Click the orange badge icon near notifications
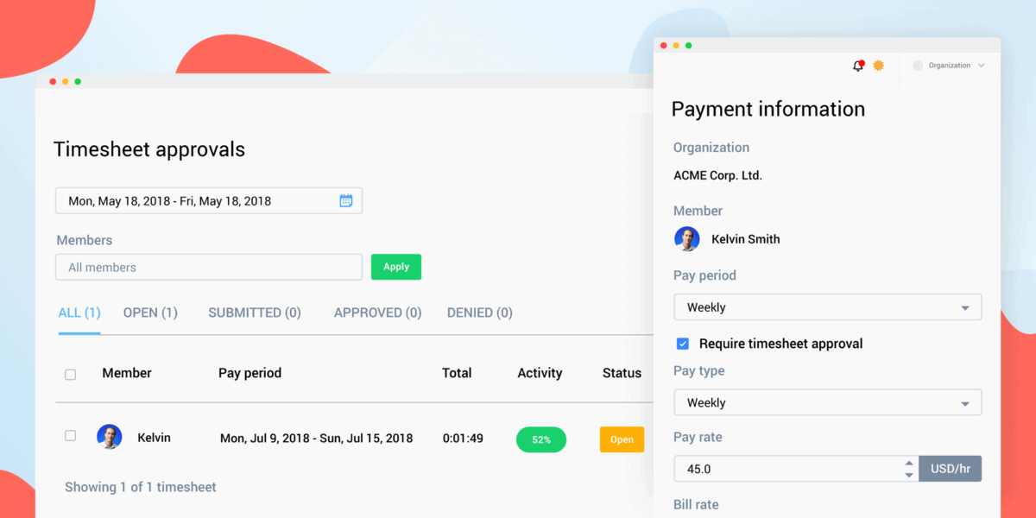This screenshot has width=1036, height=518. click(878, 65)
